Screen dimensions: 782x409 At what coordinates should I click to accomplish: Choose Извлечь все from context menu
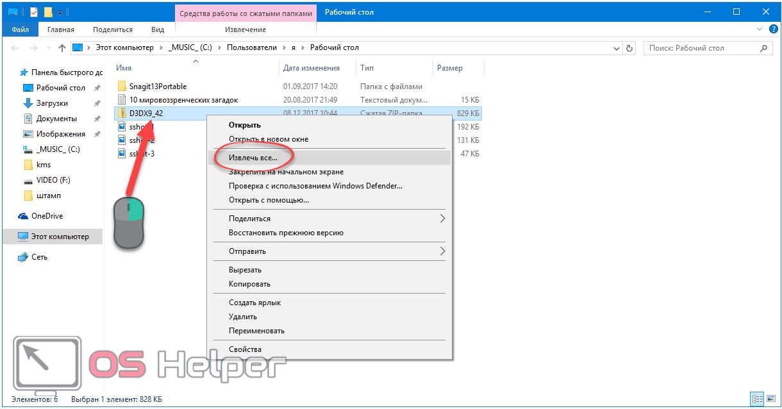(253, 157)
